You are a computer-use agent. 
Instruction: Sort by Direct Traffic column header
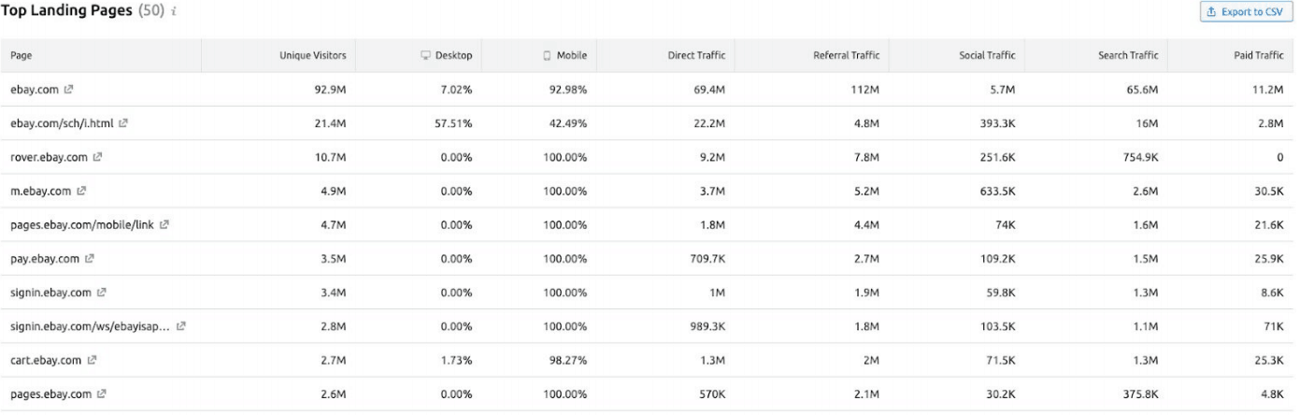[x=696, y=55]
